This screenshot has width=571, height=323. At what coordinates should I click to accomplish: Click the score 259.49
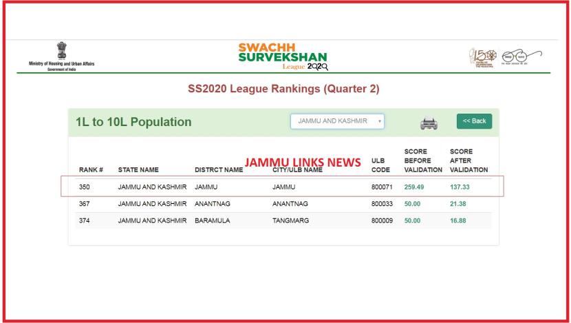point(414,187)
